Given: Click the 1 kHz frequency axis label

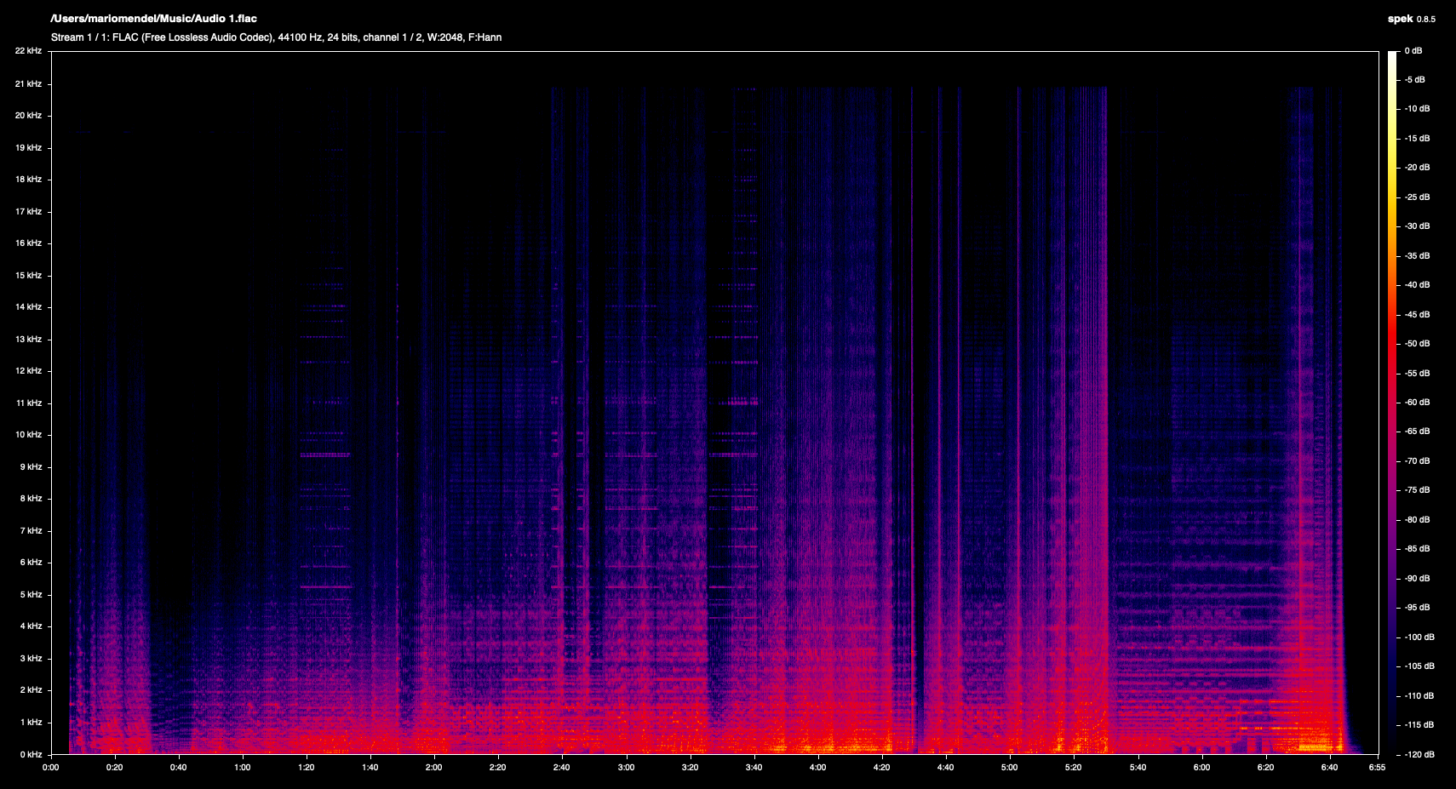Looking at the screenshot, I should click(31, 723).
